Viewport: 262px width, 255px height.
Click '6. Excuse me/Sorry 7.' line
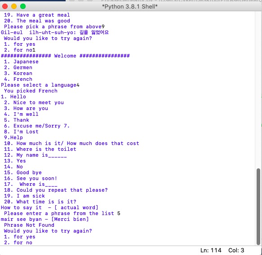click(x=37, y=126)
